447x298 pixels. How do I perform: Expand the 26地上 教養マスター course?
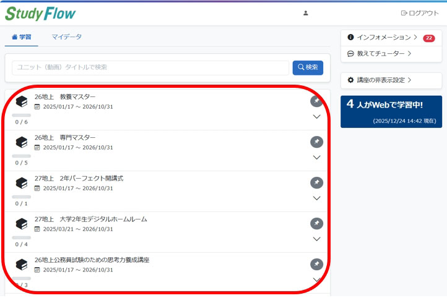316,116
